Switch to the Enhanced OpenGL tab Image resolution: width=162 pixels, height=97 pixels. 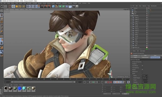(155, 57)
